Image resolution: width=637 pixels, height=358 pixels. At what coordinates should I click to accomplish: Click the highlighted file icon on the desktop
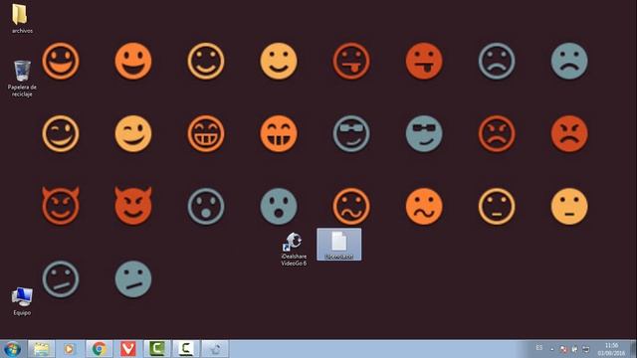tap(338, 245)
